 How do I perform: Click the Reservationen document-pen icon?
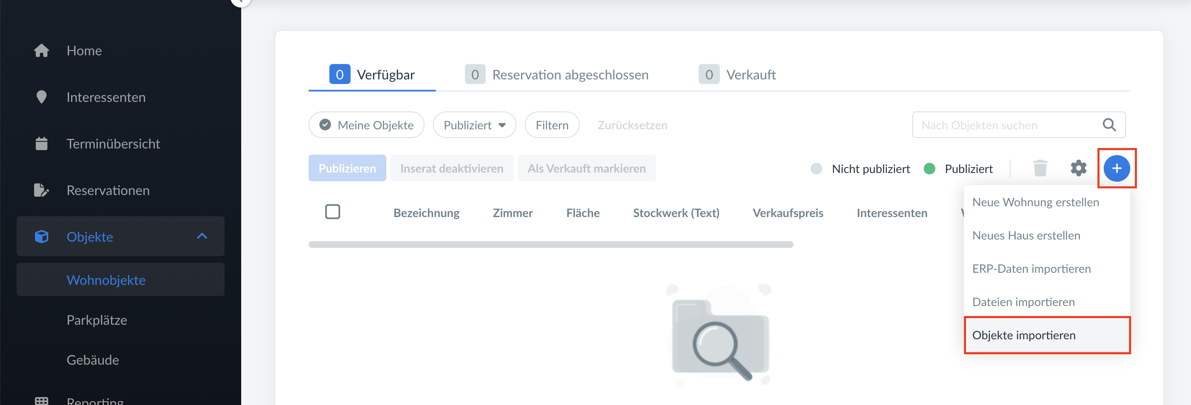(x=42, y=190)
